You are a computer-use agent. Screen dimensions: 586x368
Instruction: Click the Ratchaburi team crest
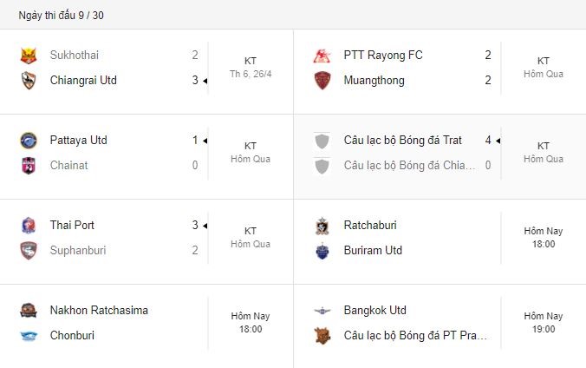(x=322, y=226)
